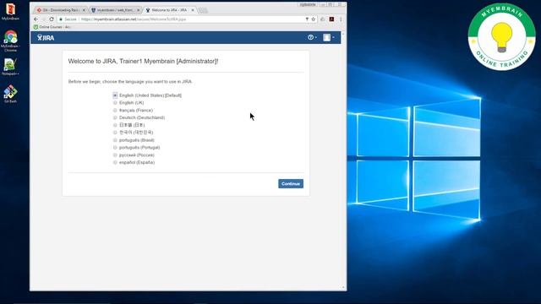Select the Korean language radio button
Image resolution: width=541 pixels, height=304 pixels.
point(115,133)
